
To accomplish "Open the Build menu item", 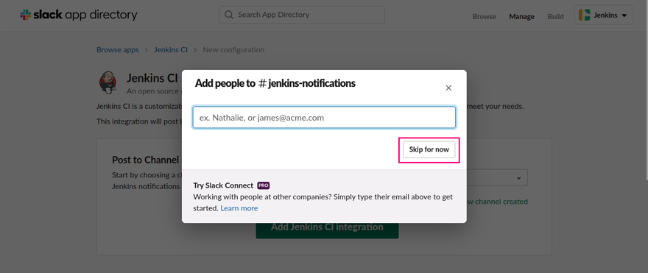I will (x=555, y=16).
